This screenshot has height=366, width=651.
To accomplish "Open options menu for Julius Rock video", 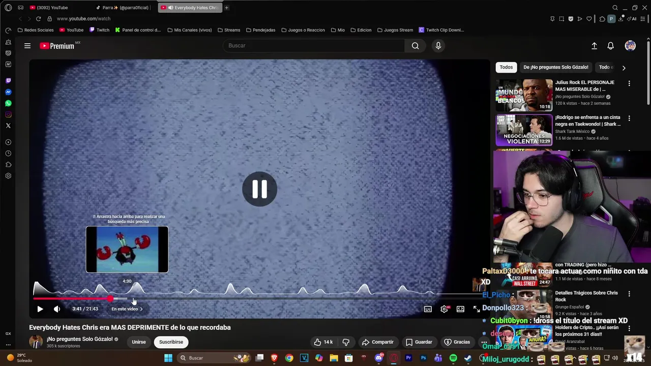I will [629, 83].
